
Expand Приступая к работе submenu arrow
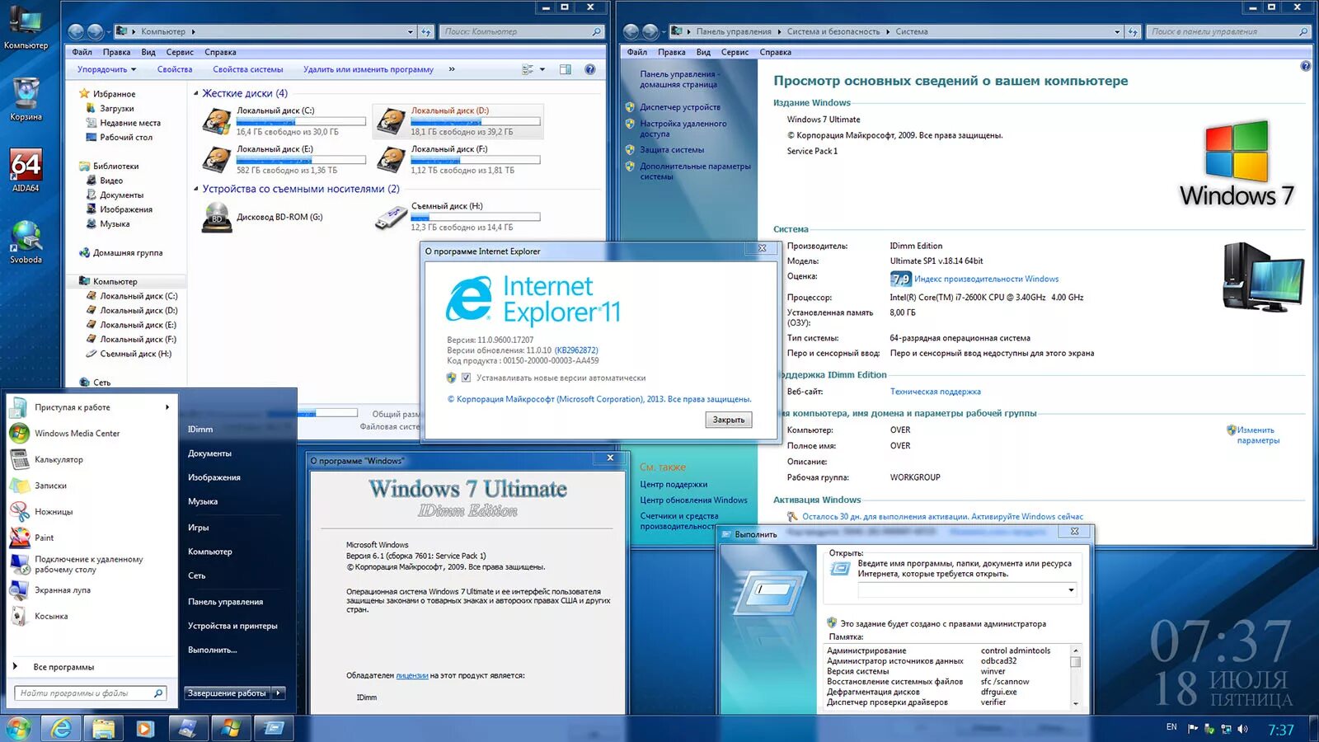click(167, 406)
